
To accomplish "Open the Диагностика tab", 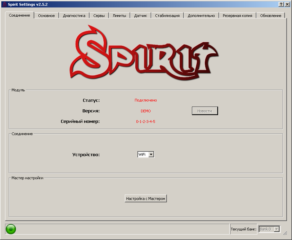I will click(x=74, y=16).
